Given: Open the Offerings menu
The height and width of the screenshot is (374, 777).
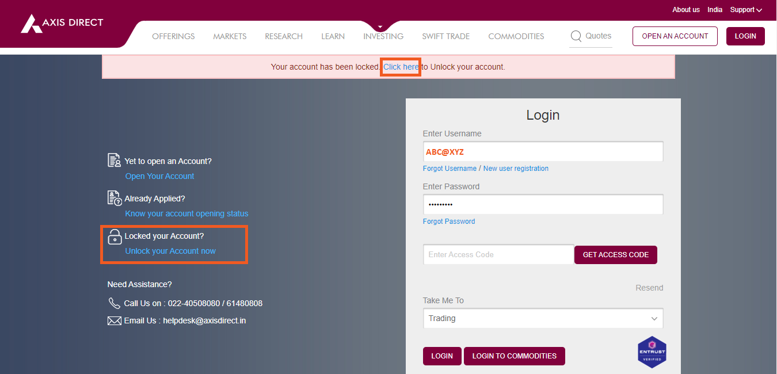Looking at the screenshot, I should (x=173, y=36).
